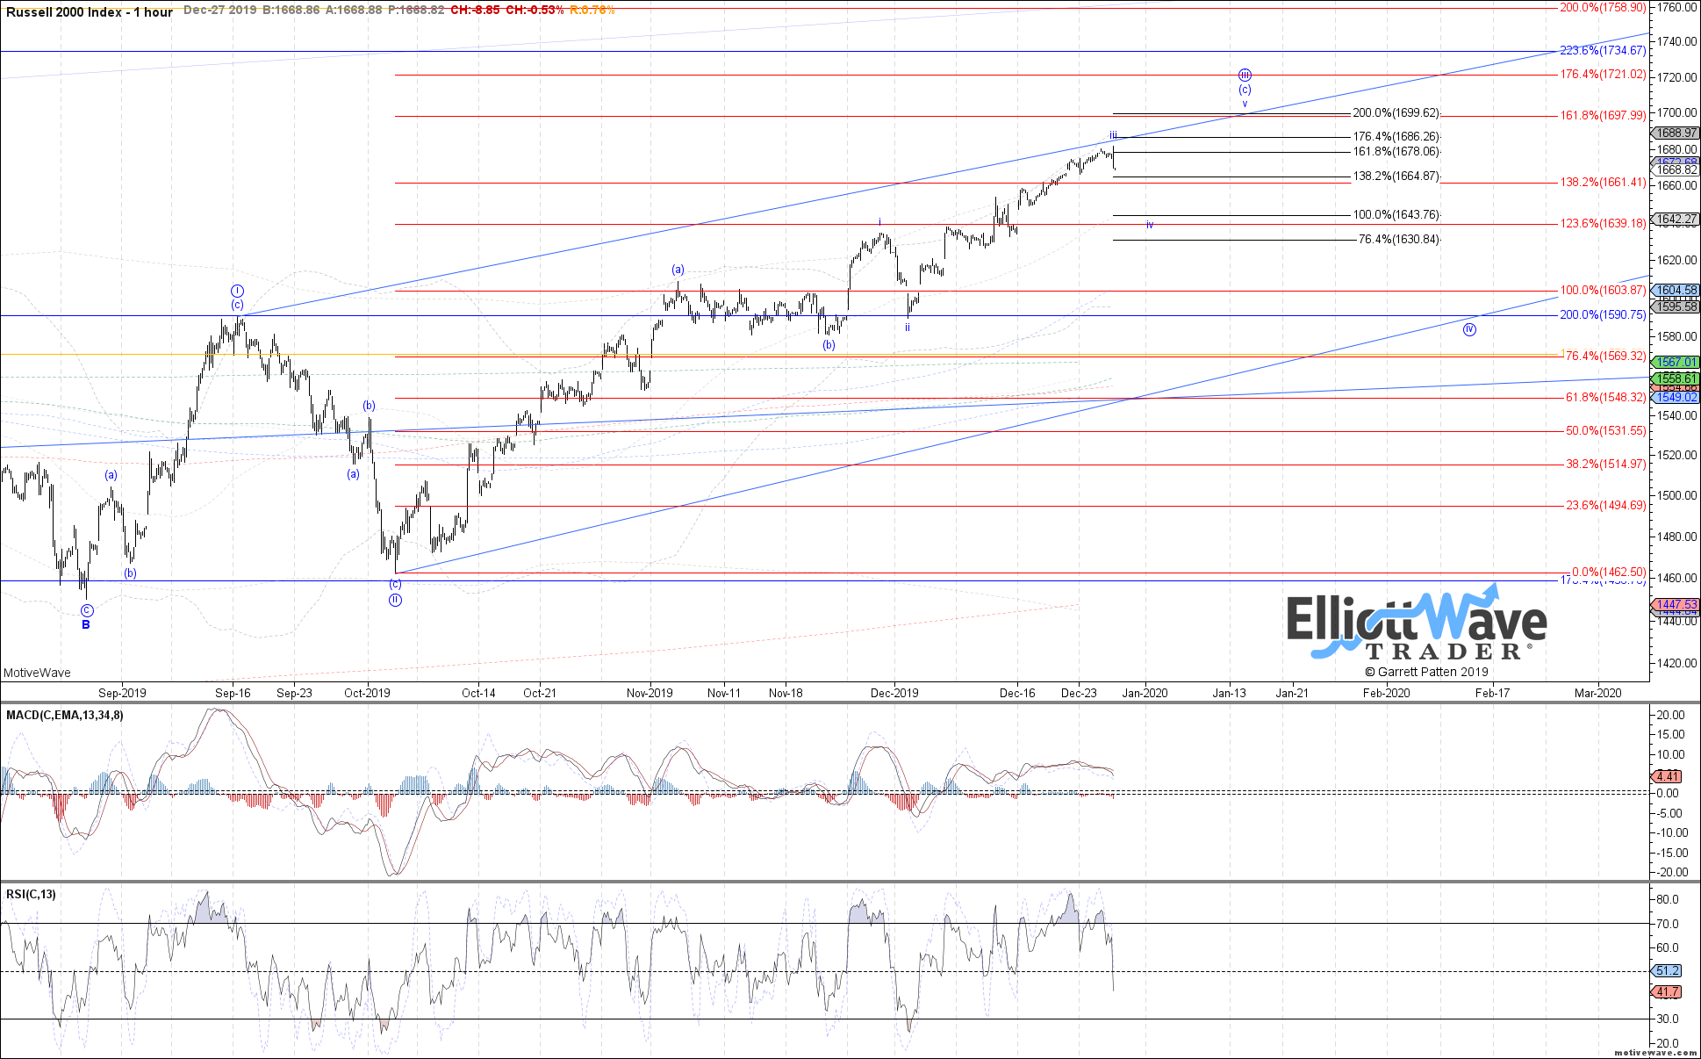This screenshot has width=1701, height=1059.
Task: Click the red 1447.53 price tag
Action: [1675, 604]
